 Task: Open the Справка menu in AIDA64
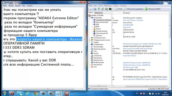point(123,6)
